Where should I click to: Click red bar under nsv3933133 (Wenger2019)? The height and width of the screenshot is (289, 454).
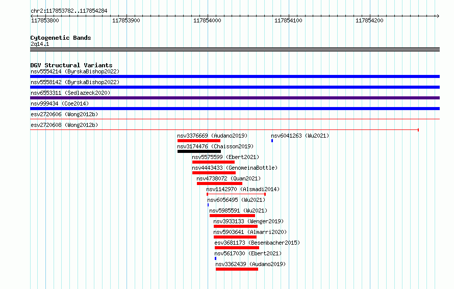tap(236, 226)
